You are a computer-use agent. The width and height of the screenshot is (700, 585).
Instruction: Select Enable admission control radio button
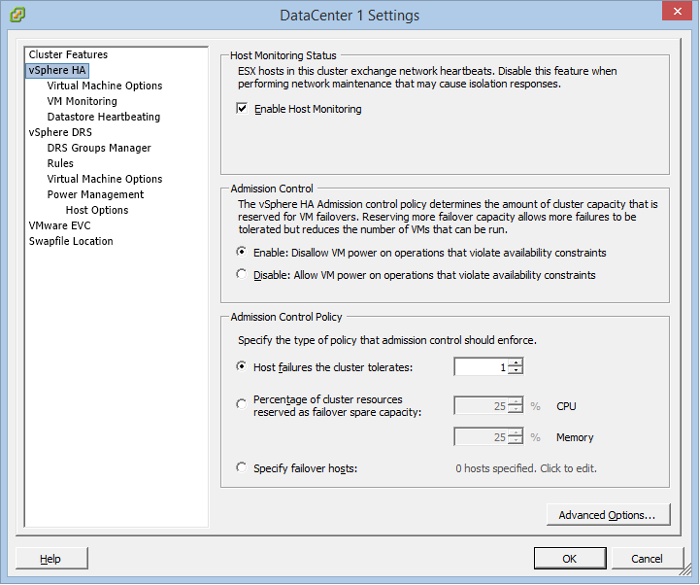[x=241, y=252]
